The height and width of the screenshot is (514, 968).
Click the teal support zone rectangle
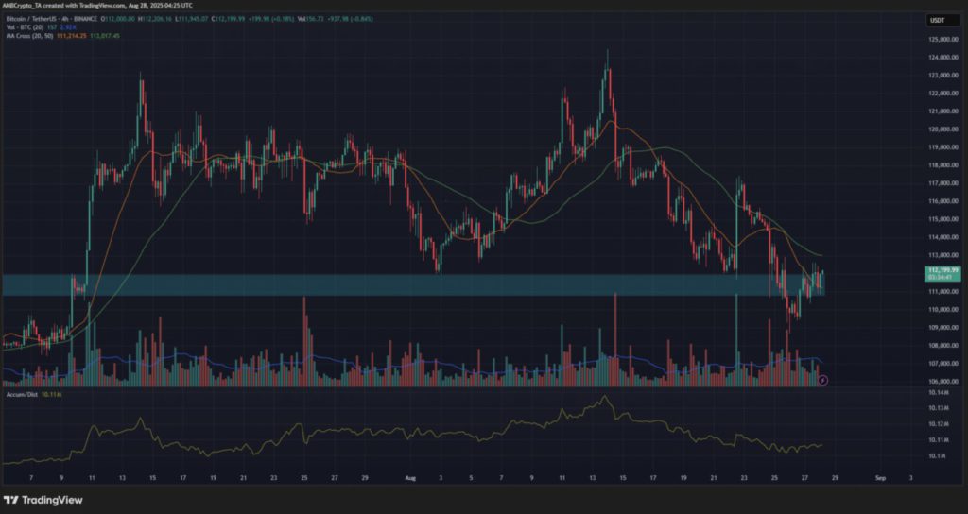tap(378, 284)
